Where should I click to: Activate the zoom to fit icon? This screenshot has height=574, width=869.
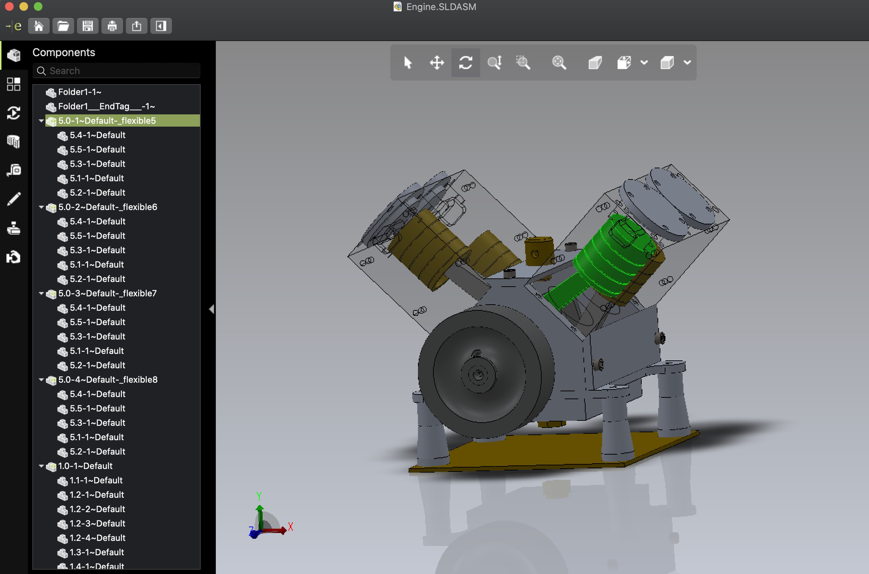[559, 62]
